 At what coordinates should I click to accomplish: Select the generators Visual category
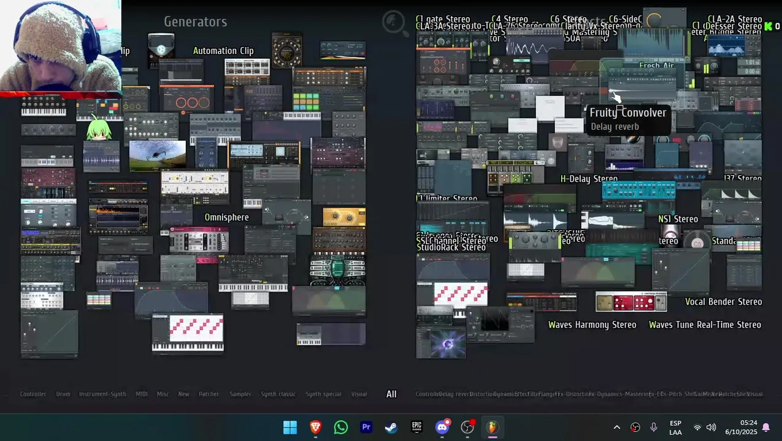[x=359, y=394]
